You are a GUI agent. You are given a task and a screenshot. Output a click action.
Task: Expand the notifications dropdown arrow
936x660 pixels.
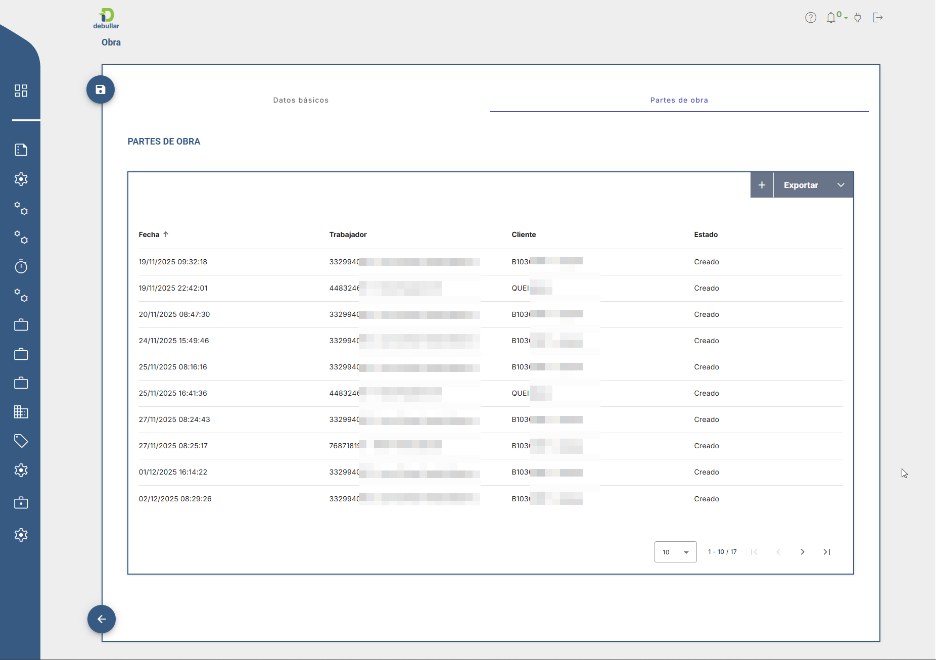click(x=846, y=19)
